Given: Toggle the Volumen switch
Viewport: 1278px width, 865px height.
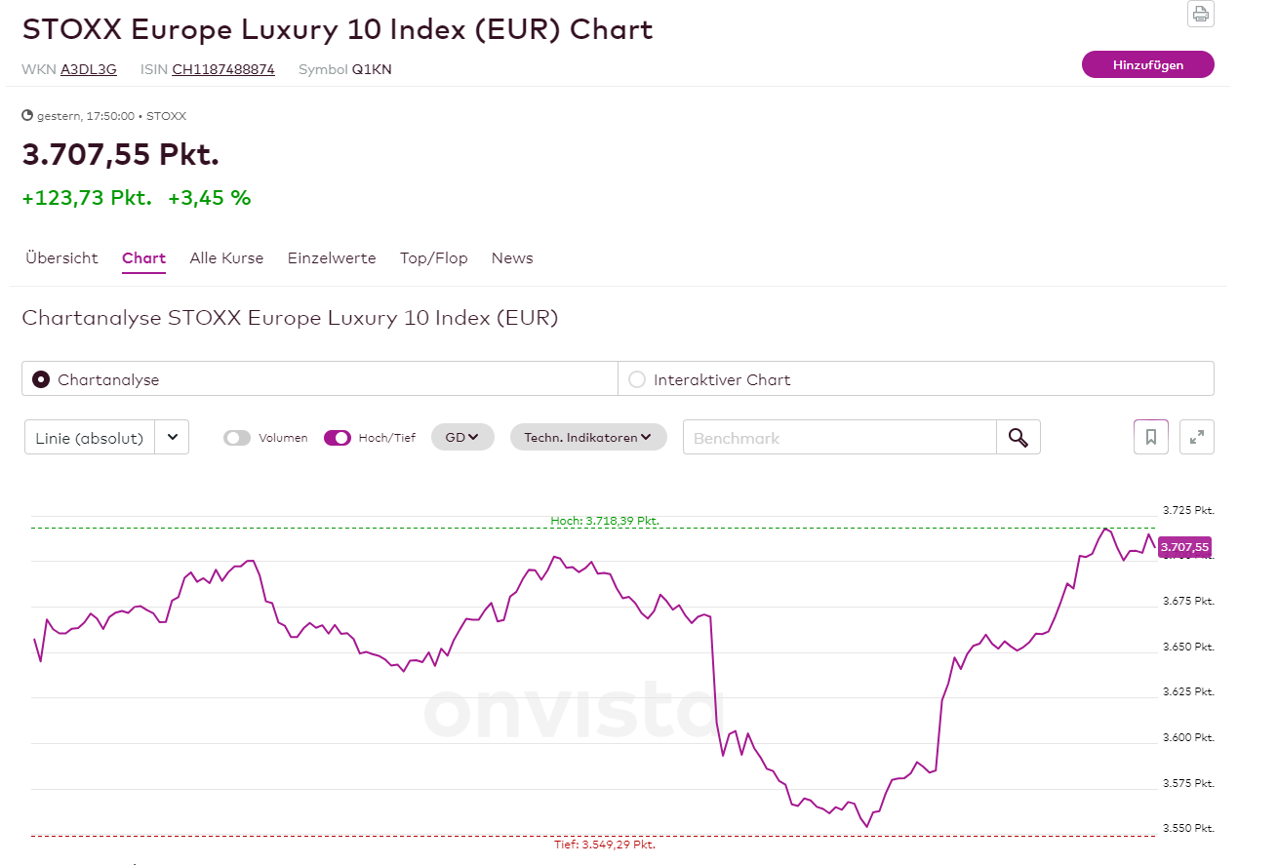Looking at the screenshot, I should [237, 438].
